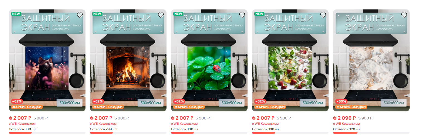
Task: Click the discount icon beside fireplace price
Action: click(x=92, y=118)
